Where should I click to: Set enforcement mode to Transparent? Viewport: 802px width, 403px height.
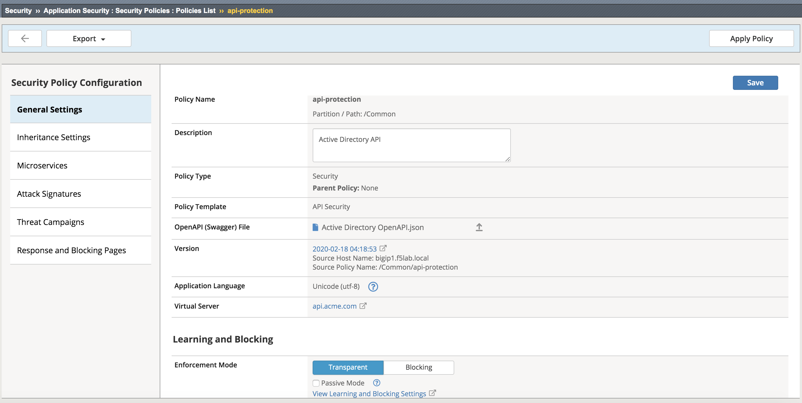pyautogui.click(x=348, y=367)
